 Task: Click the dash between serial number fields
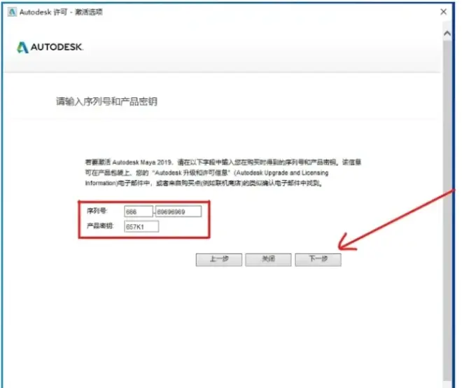(155, 212)
